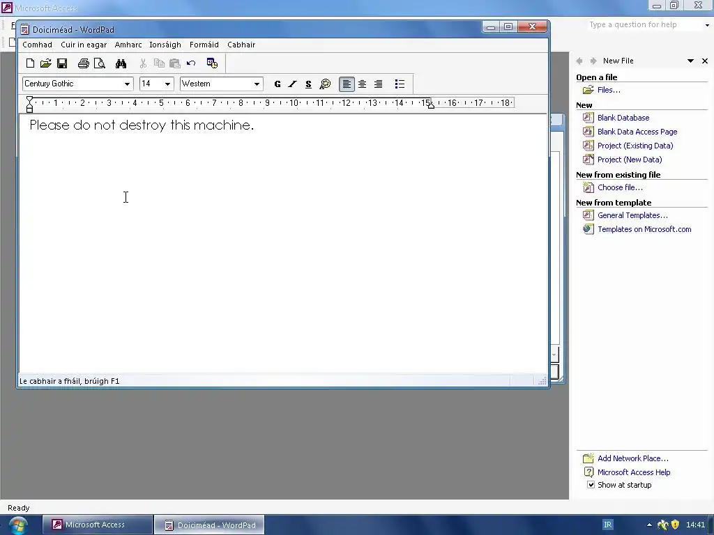Uncheck Show at startup checkbox

(591, 485)
